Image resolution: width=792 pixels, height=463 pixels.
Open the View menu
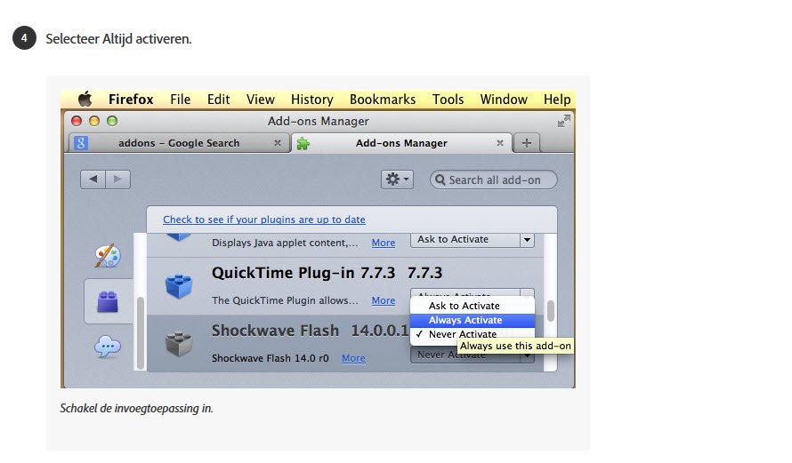261,100
